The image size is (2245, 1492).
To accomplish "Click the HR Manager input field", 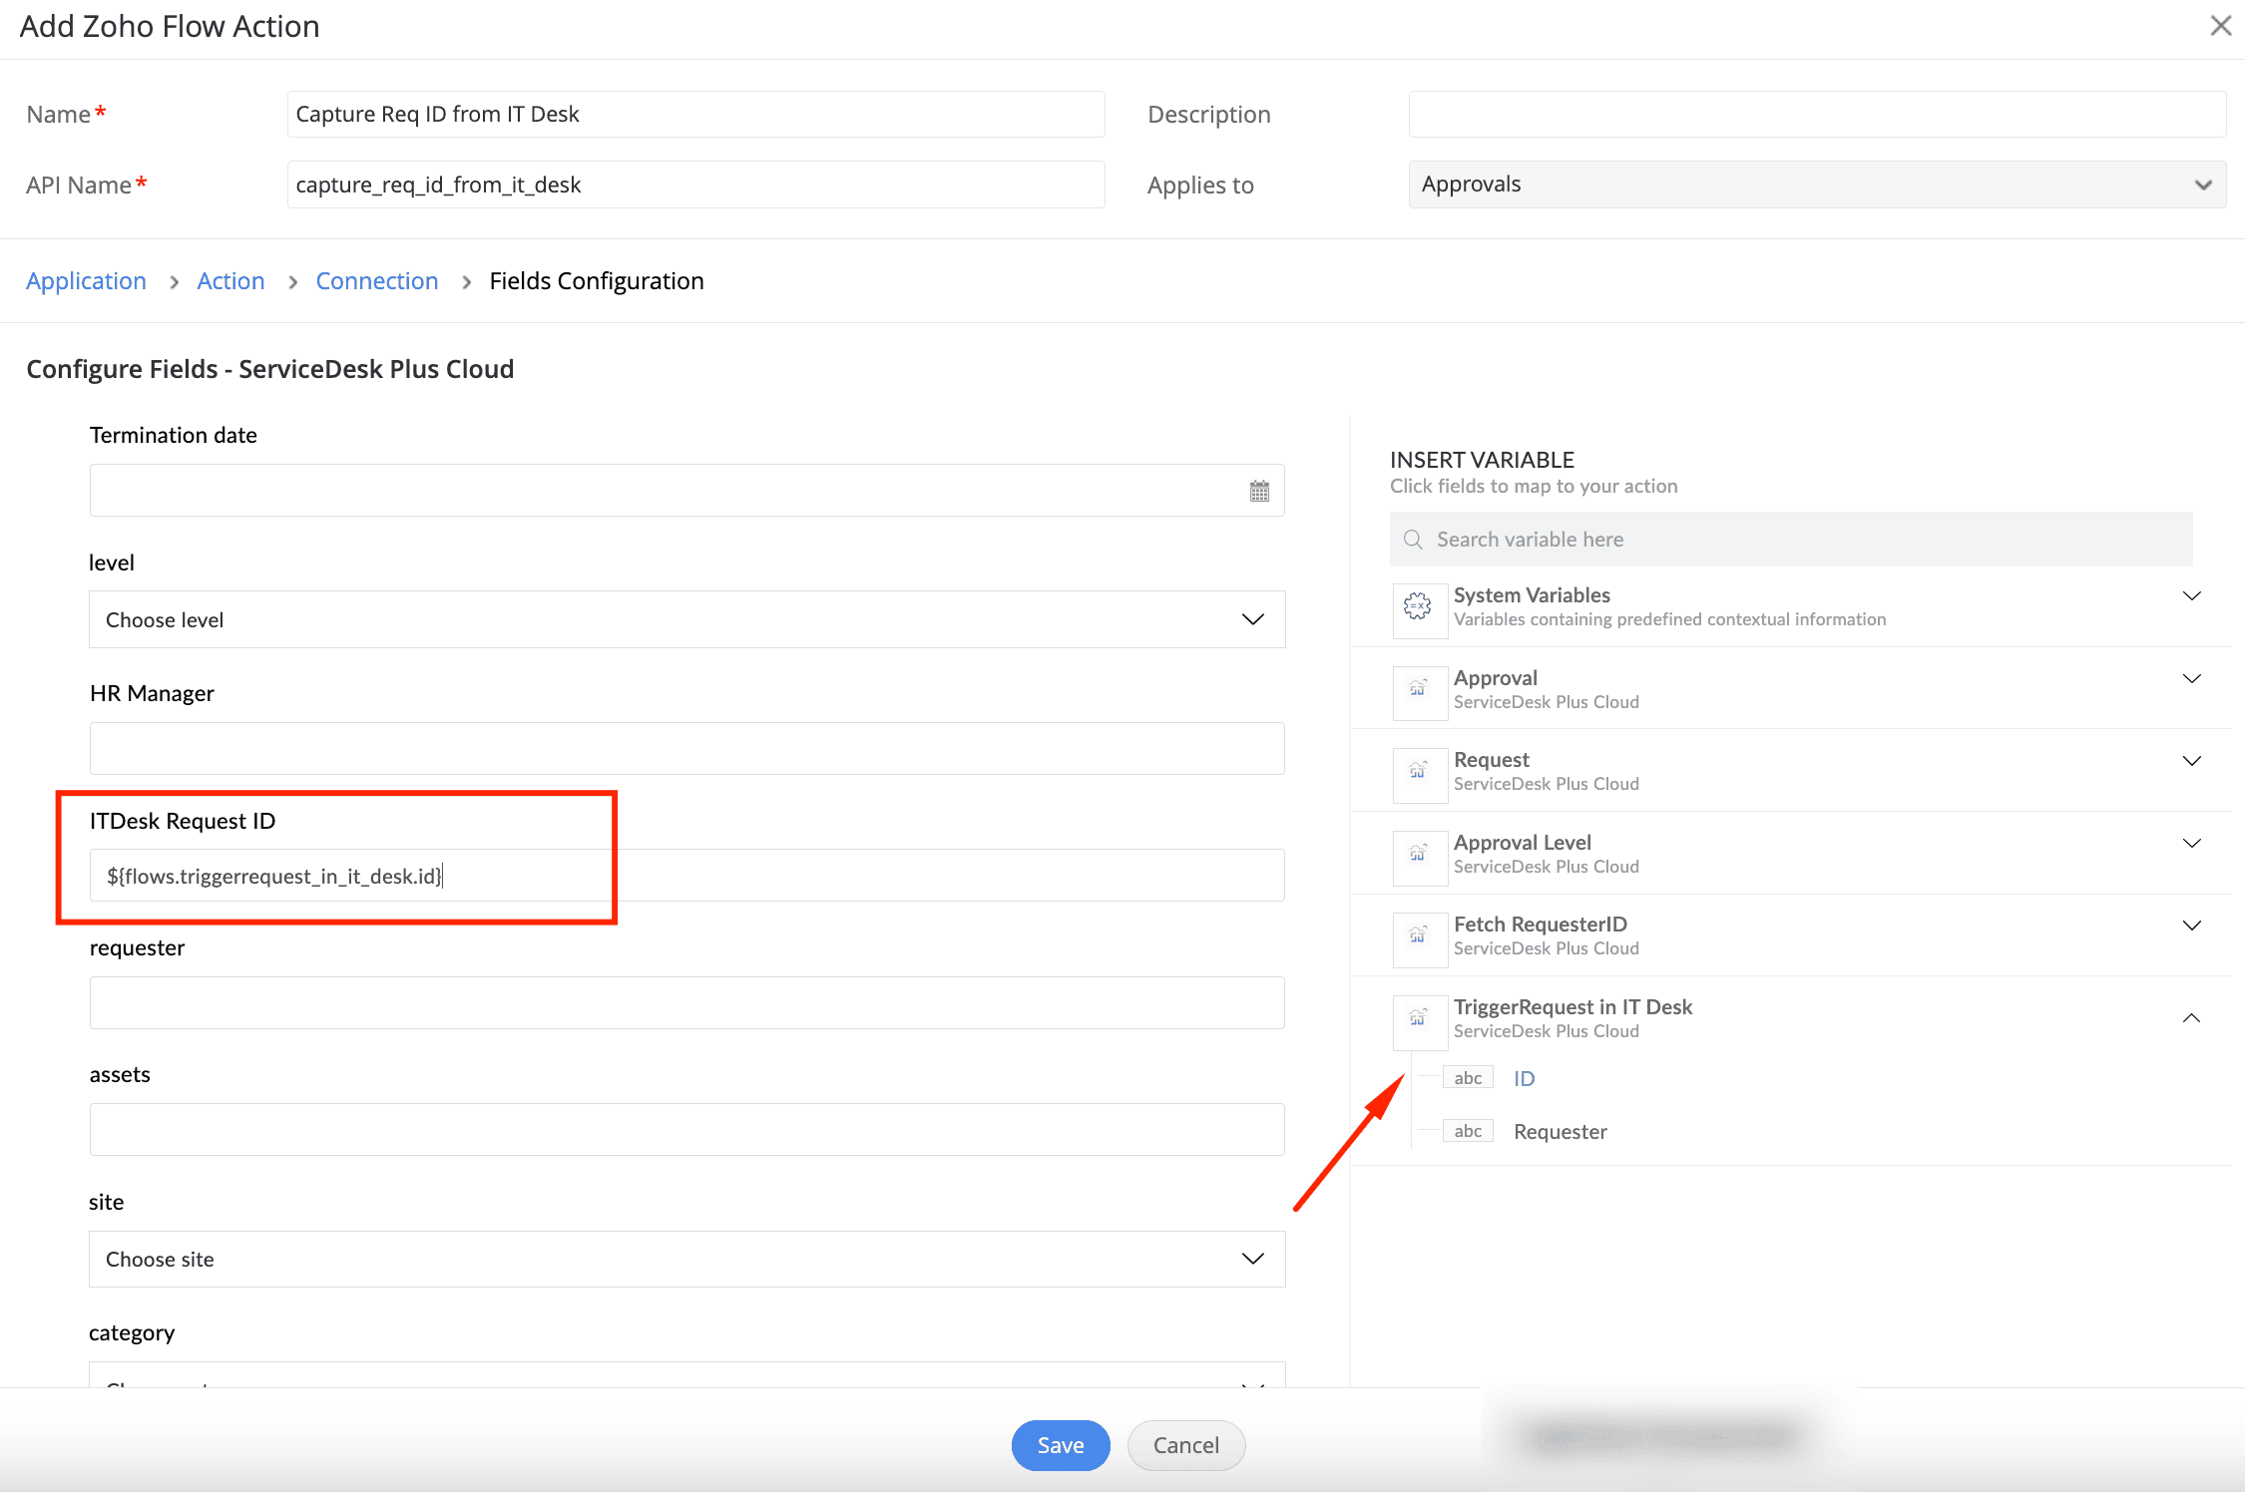I will [x=686, y=748].
